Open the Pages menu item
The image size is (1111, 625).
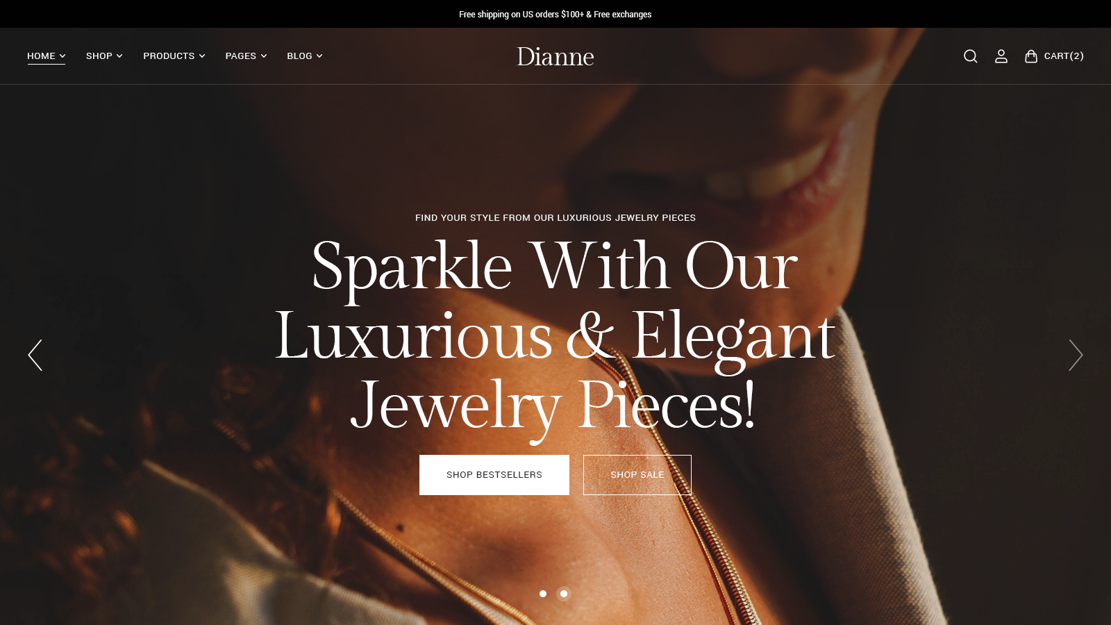(241, 56)
